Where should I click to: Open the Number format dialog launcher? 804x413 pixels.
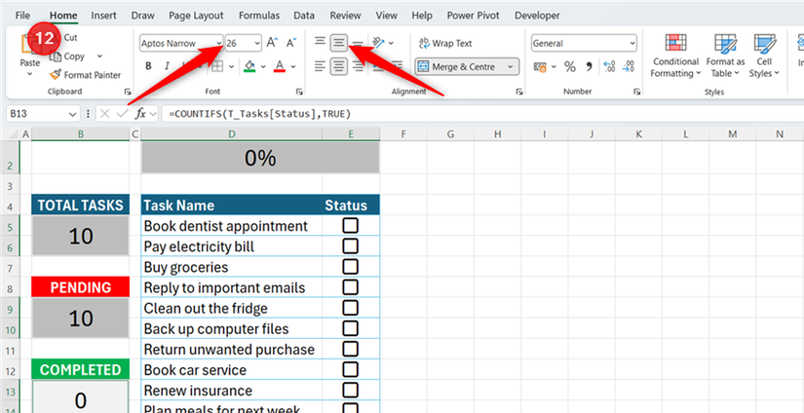point(636,92)
